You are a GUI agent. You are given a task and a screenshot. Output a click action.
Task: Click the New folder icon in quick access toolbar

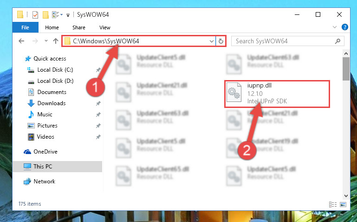[x=45, y=15]
